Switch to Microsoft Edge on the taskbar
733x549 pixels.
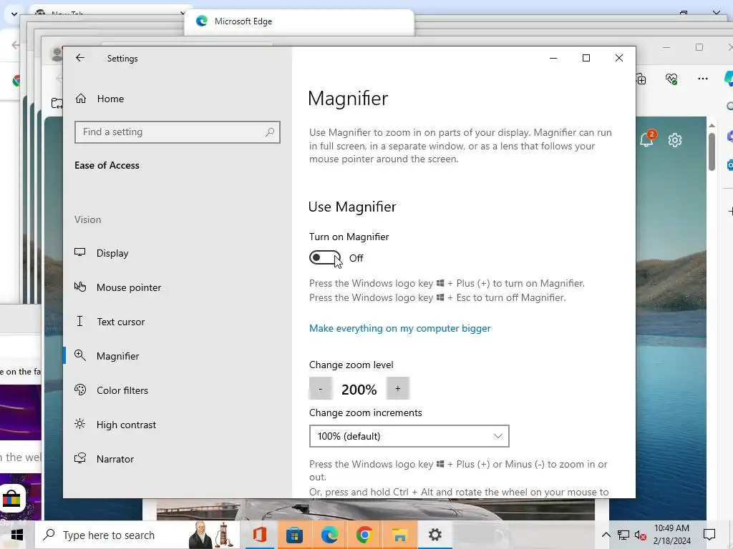[329, 535]
